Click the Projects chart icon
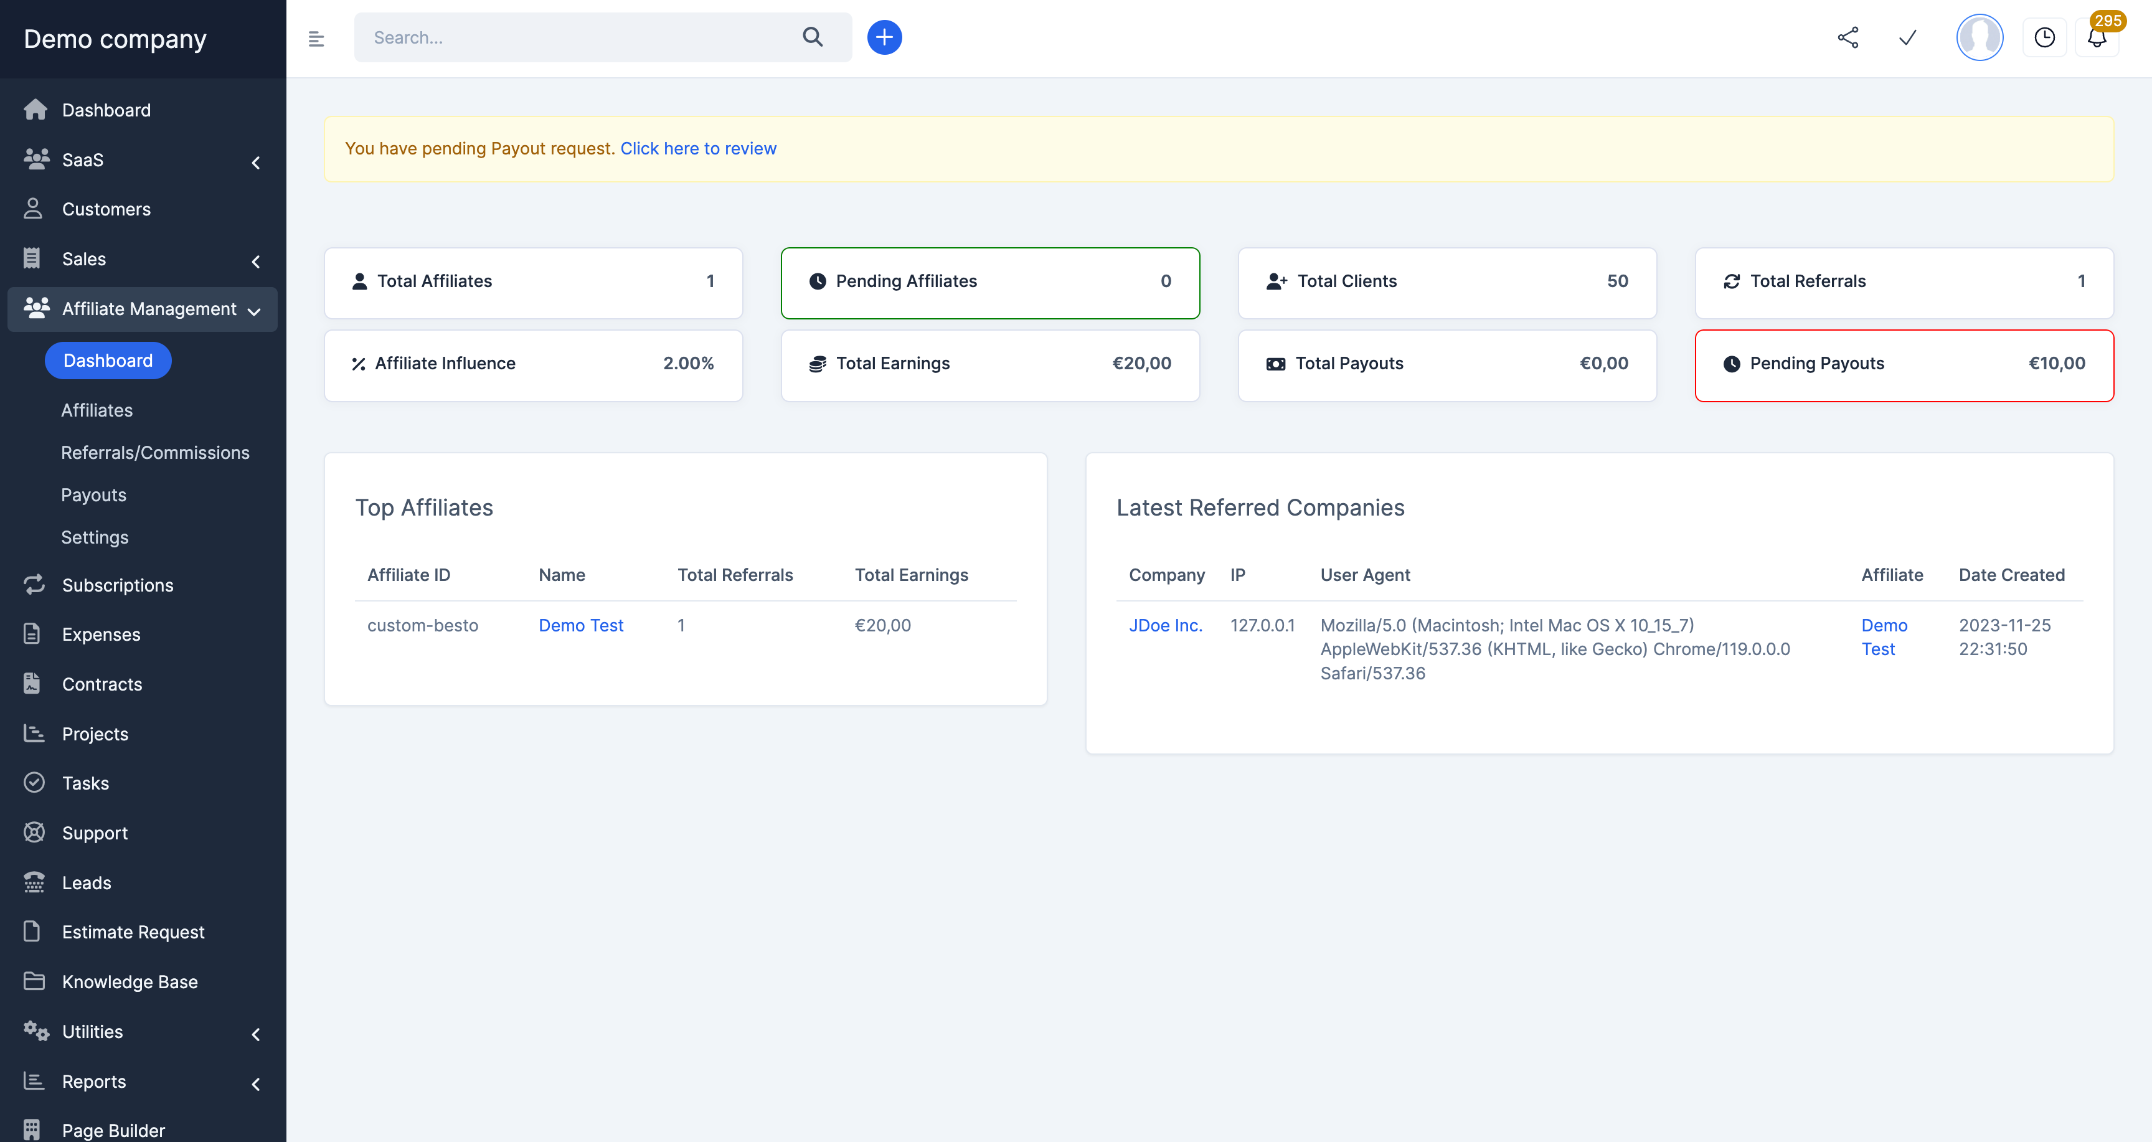Screen dimensions: 2152x1142 pyautogui.click(x=34, y=733)
